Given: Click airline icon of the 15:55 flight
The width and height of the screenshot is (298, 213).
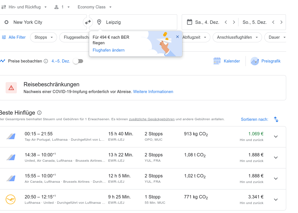Looking at the screenshot, I should (x=11, y=179).
